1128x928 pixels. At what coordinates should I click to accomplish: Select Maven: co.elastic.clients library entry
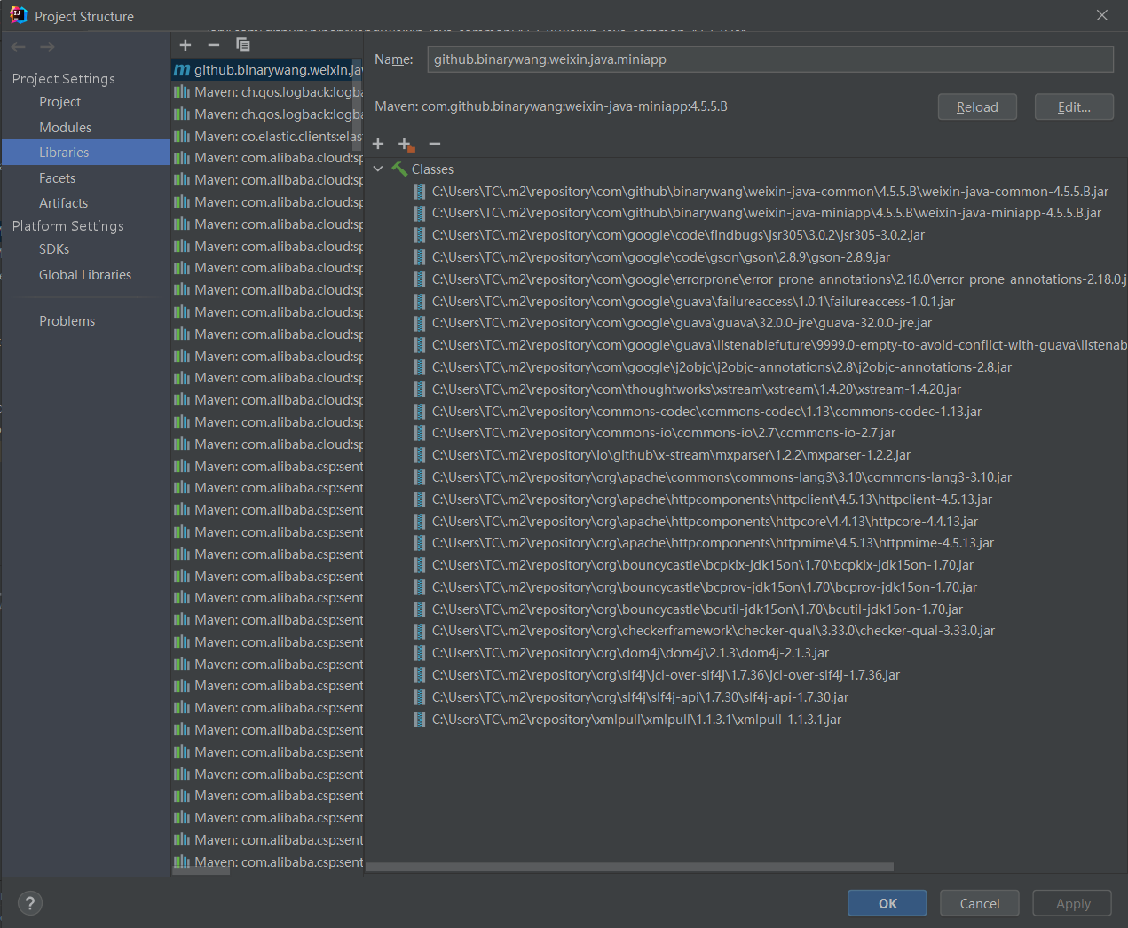(x=267, y=136)
